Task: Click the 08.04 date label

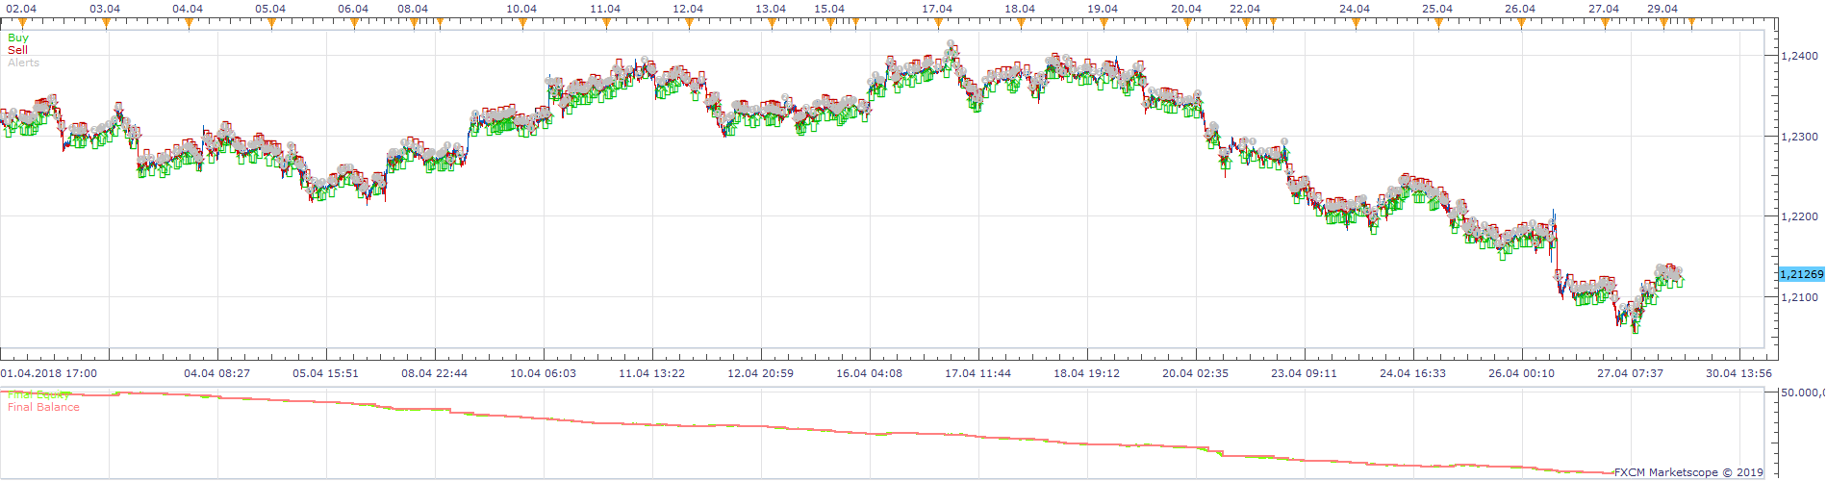Action: click(413, 9)
